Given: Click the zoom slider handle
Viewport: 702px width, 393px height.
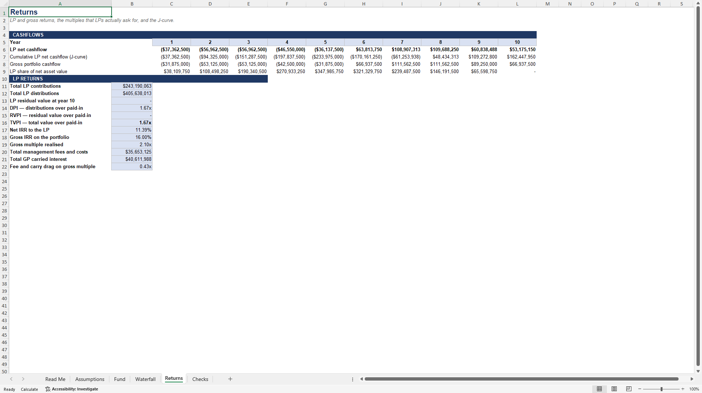Looking at the screenshot, I should point(661,389).
